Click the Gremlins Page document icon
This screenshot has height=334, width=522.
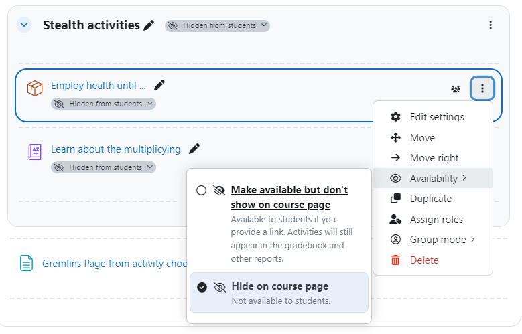coord(26,263)
